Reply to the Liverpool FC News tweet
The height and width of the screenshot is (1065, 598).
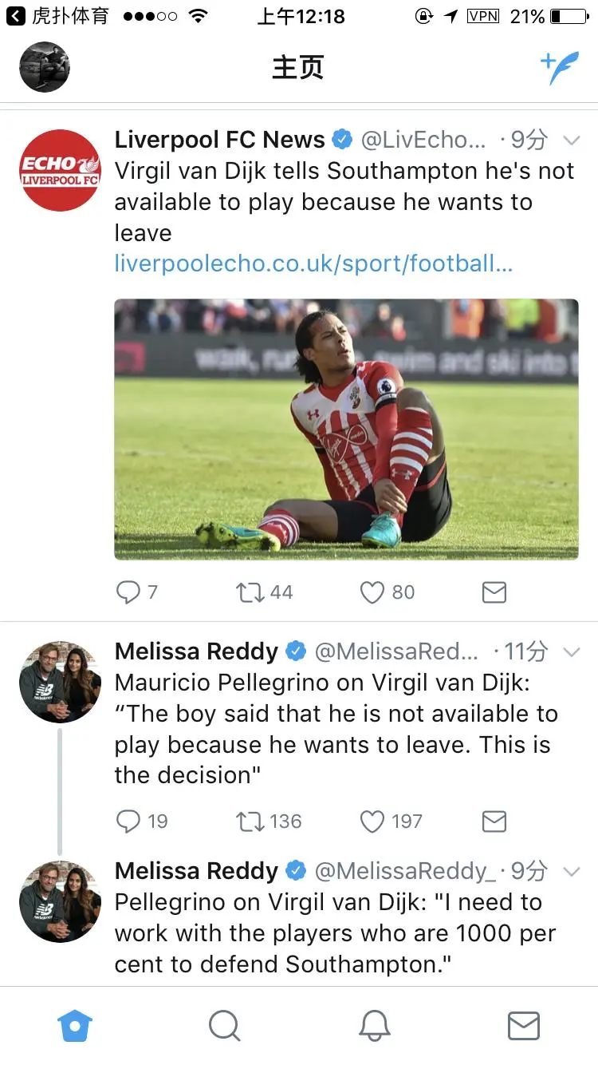pos(128,592)
